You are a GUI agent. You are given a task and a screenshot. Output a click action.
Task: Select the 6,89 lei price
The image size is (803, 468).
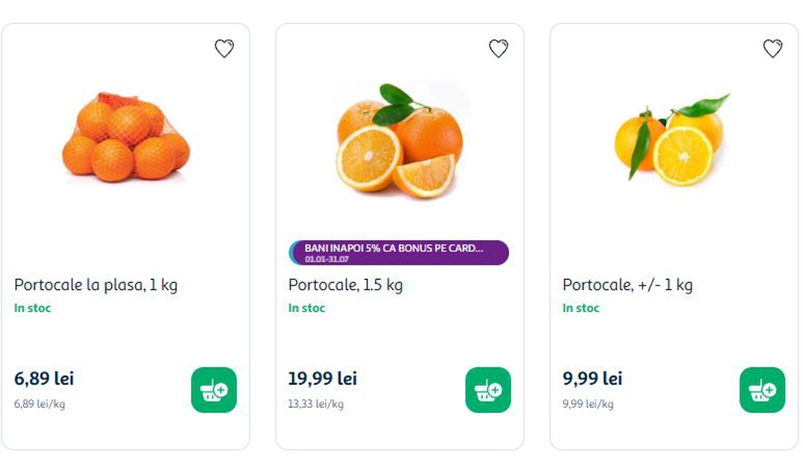[x=44, y=378]
